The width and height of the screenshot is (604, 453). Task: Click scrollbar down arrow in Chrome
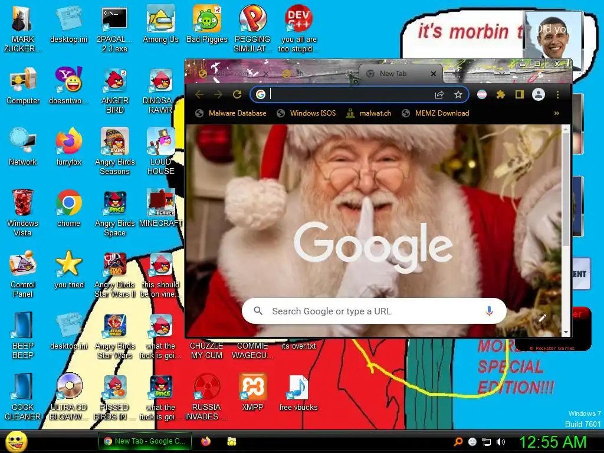click(566, 332)
